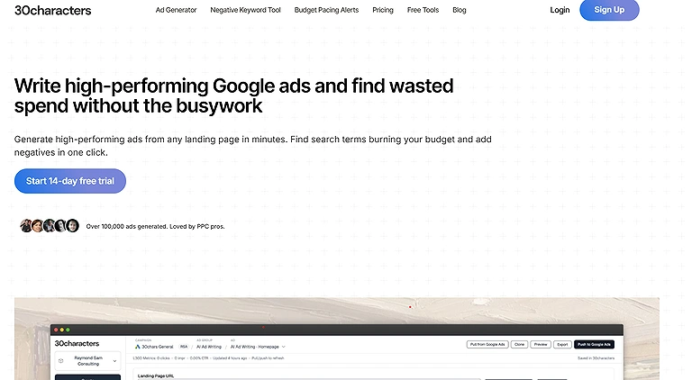Go to Budget Pacing Alerts
Screen dimensions: 692x380
326,10
